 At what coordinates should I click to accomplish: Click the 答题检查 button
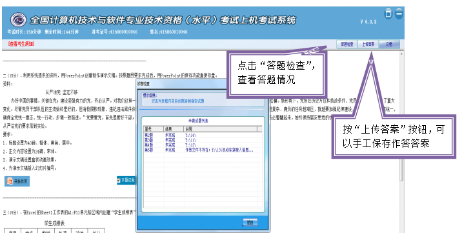(x=346, y=45)
